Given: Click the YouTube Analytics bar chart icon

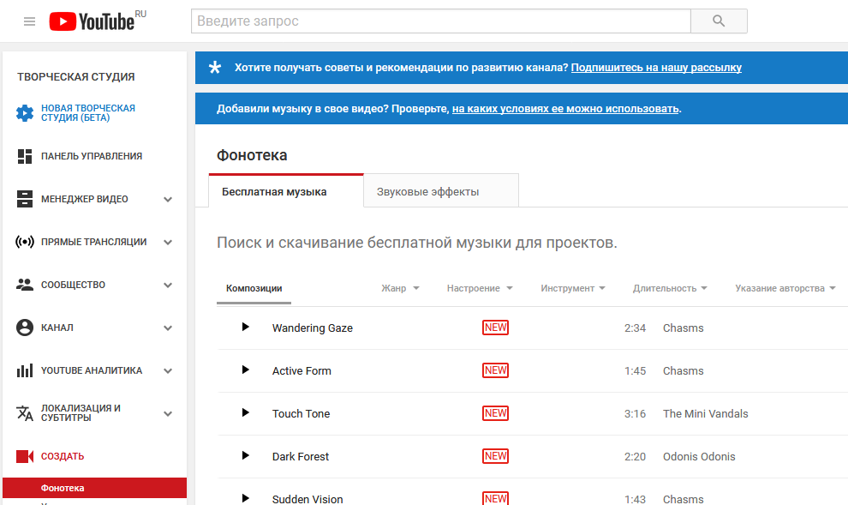Looking at the screenshot, I should (x=25, y=370).
